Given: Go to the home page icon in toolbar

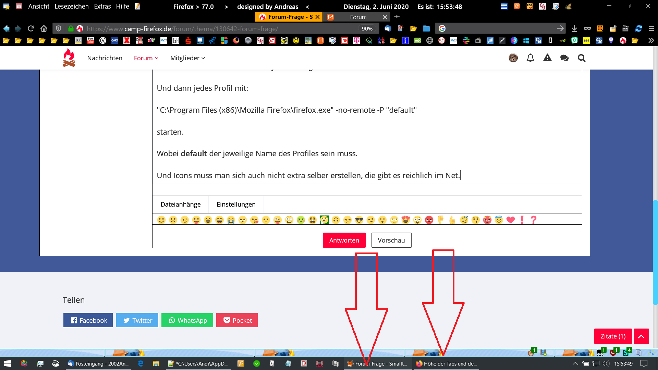Looking at the screenshot, I should coord(44,28).
